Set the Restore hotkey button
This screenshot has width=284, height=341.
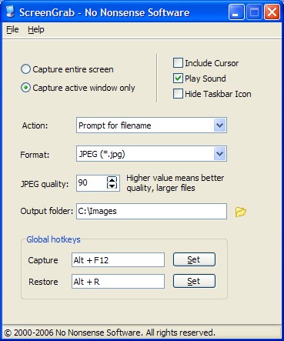click(x=194, y=281)
